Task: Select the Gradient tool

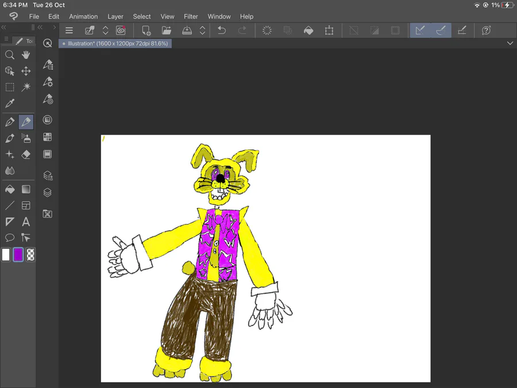Action: (26, 189)
